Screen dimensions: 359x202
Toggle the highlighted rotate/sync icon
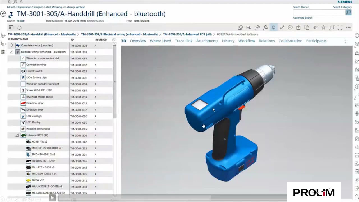click(x=274, y=27)
